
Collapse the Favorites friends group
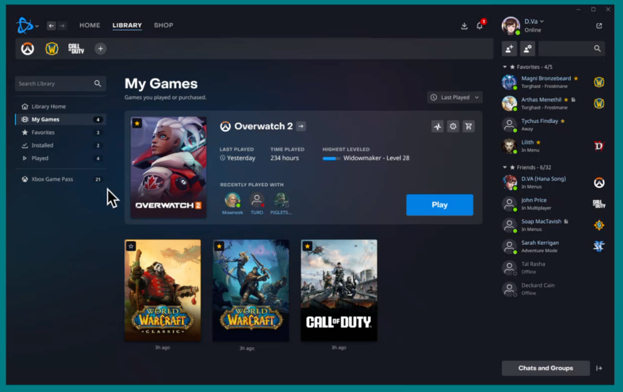[505, 67]
